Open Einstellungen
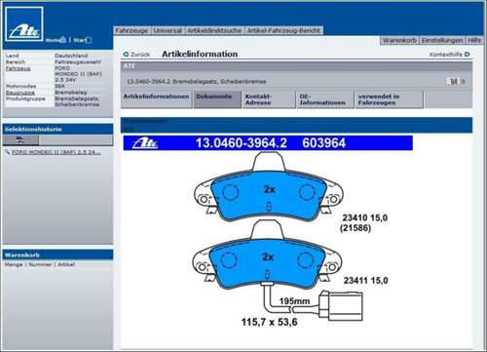Image resolution: width=487 pixels, height=352 pixels. [442, 40]
